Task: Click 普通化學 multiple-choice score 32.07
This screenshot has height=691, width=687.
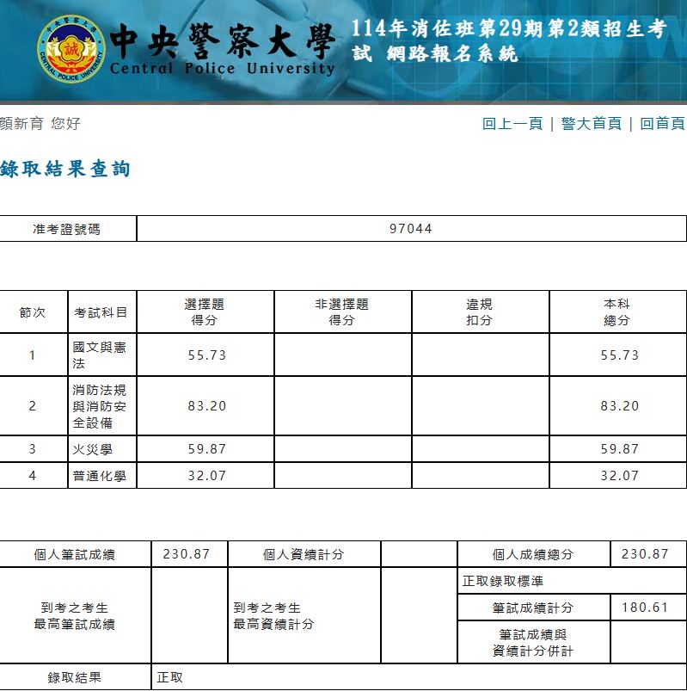Action: 206,476
